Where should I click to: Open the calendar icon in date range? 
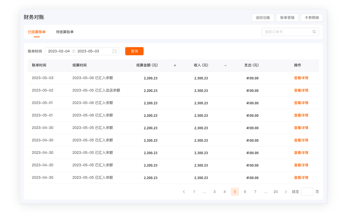click(115, 51)
